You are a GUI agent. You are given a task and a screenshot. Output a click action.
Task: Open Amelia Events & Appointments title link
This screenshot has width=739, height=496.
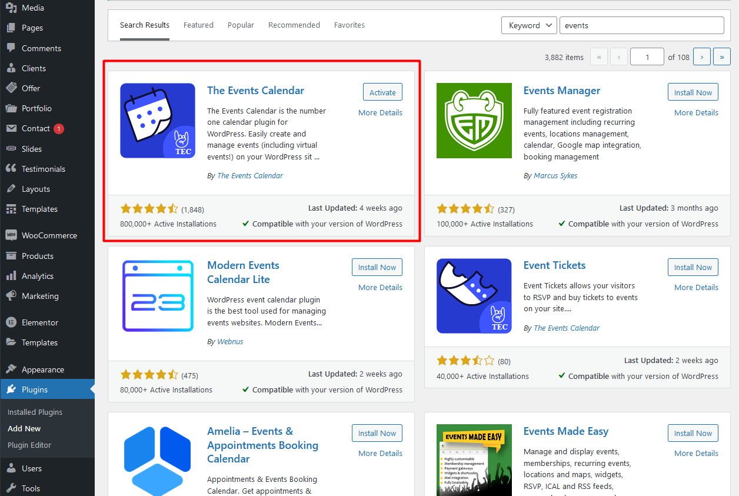coord(262,445)
